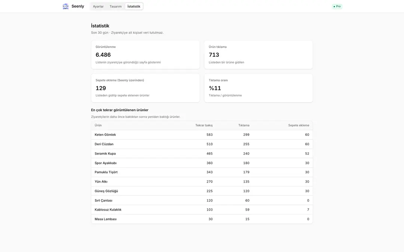This screenshot has width=404, height=252.
Task: Click the 'En çok tekrar görüntülenen ürünler' heading
Action: point(120,110)
